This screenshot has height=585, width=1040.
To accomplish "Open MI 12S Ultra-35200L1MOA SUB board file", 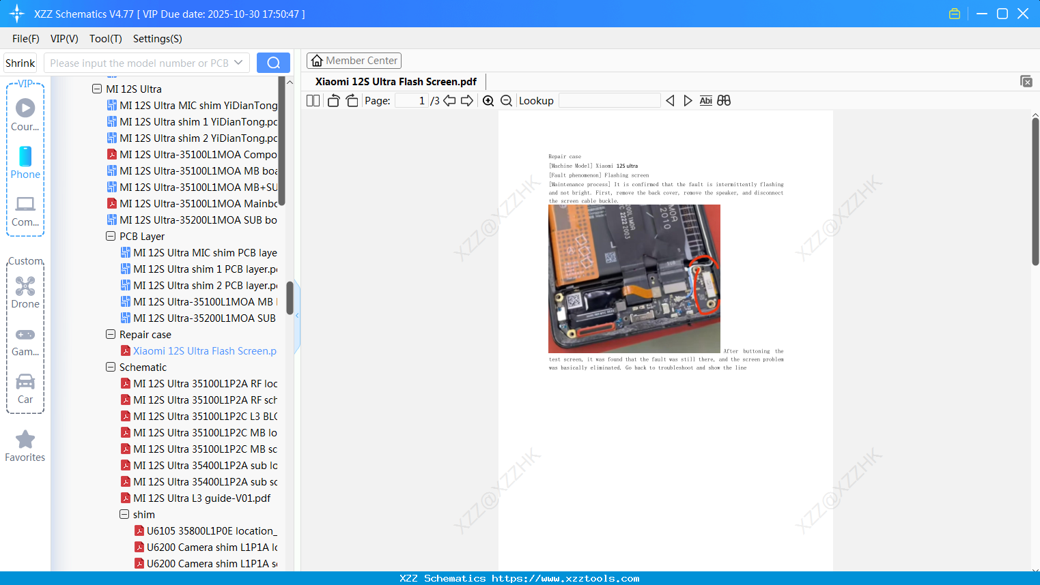I will point(198,220).
